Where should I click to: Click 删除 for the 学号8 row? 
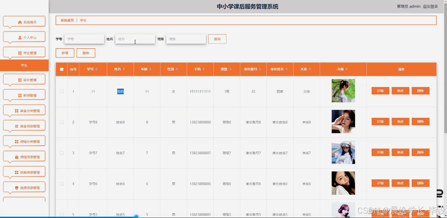click(x=421, y=121)
